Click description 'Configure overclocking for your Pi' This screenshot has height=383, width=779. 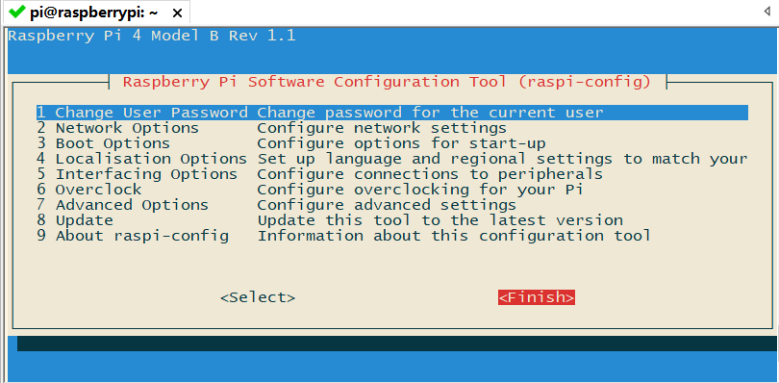coord(420,190)
